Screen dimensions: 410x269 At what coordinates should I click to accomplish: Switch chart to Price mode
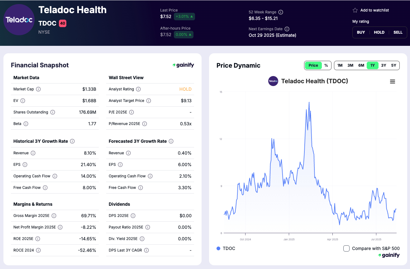(313, 65)
